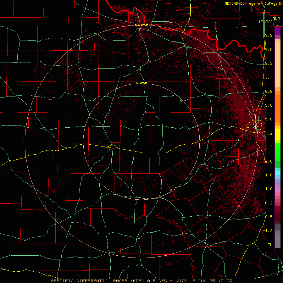Click the 1.0 value on the color scale
This screenshot has height=283, width=283.
(x=269, y=189)
